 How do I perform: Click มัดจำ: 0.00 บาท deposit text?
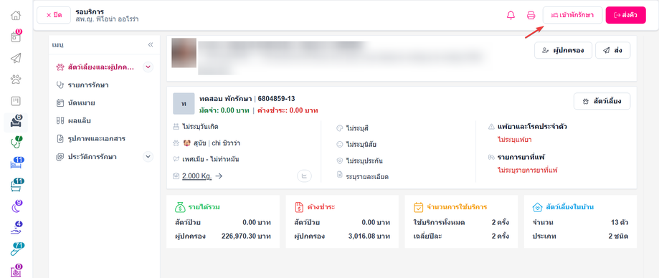pyautogui.click(x=224, y=110)
